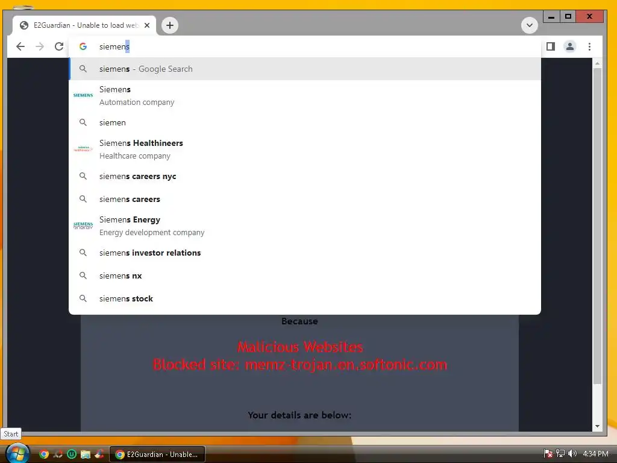Screen dimensions: 617x463
Task: Click the page scrollbar down arrow
Action: pos(597,426)
